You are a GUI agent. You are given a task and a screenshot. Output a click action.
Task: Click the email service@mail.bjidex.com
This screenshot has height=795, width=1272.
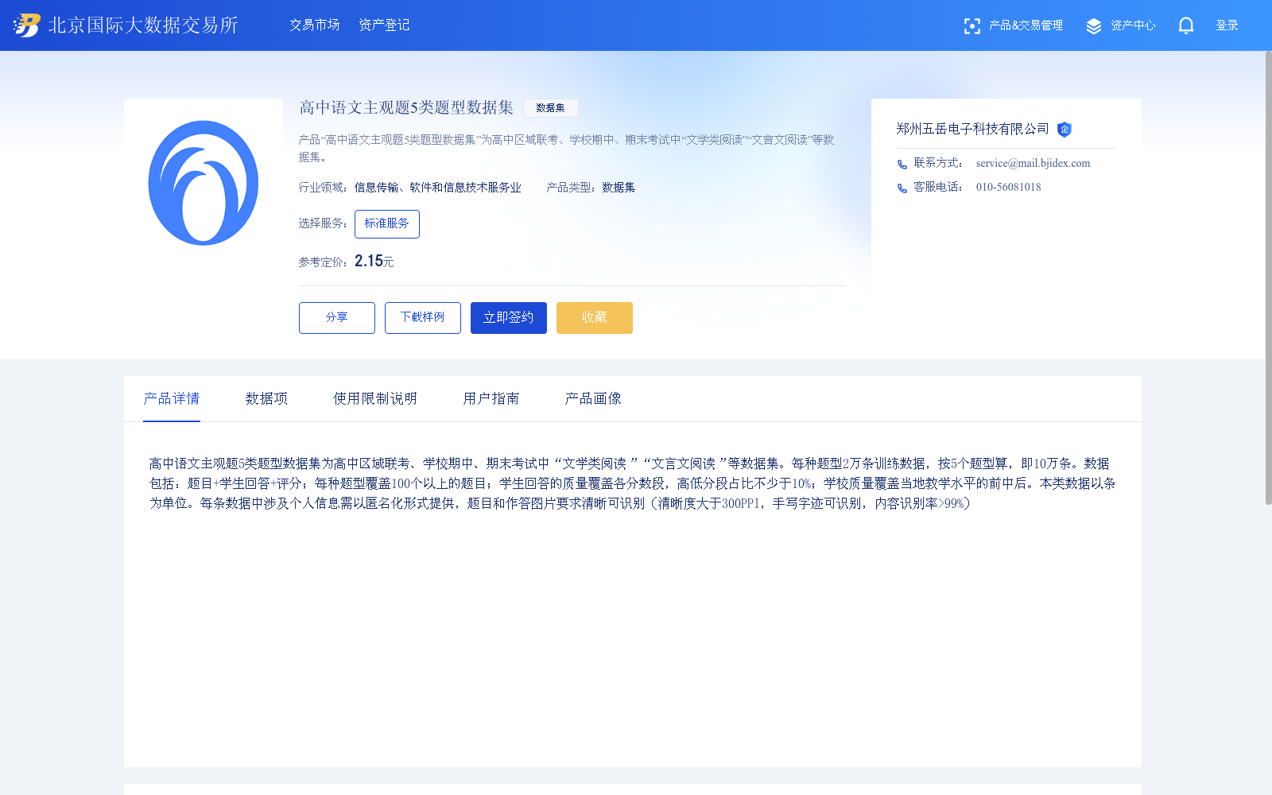pyautogui.click(x=1033, y=164)
